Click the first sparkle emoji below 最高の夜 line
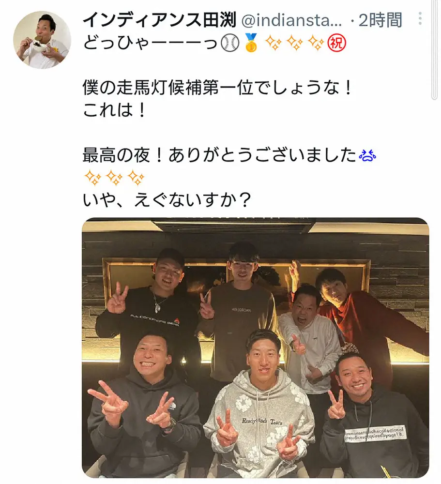The image size is (441, 484). (92, 178)
